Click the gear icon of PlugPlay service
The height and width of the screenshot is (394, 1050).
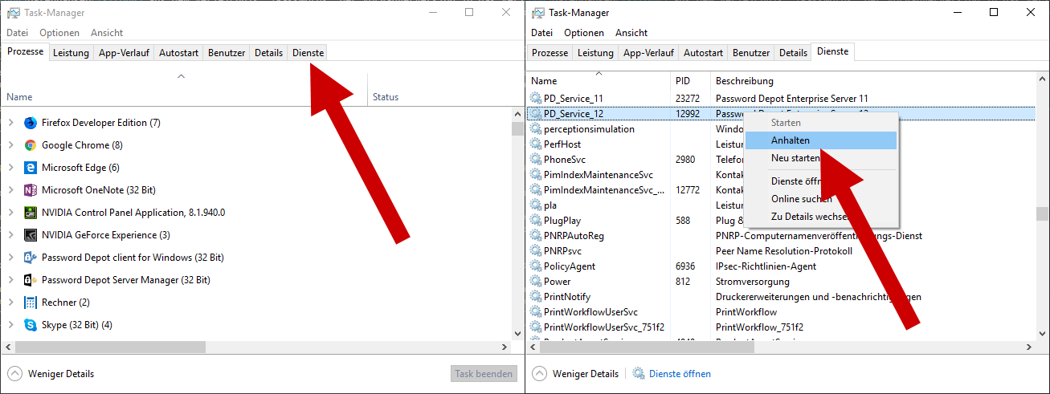(x=536, y=220)
